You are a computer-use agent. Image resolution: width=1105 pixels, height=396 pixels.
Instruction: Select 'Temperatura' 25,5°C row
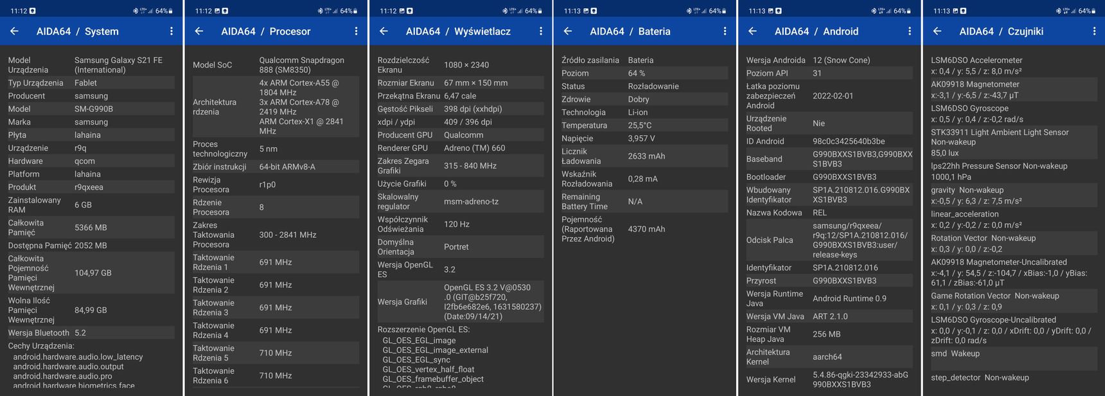pyautogui.click(x=644, y=125)
